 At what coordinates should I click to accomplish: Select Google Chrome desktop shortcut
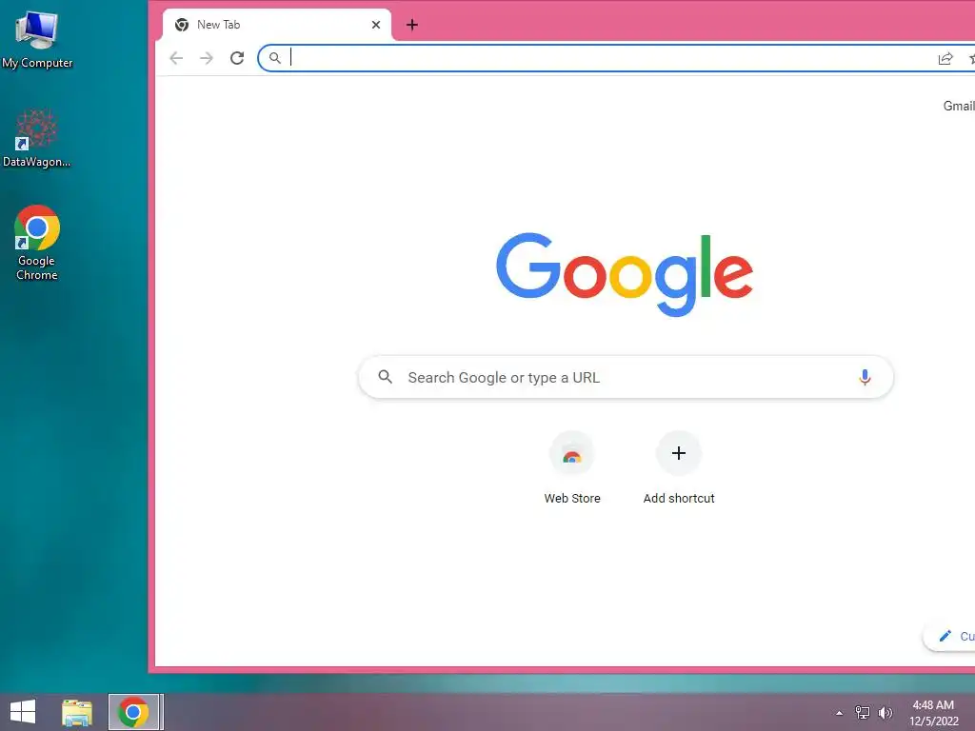[x=37, y=243]
